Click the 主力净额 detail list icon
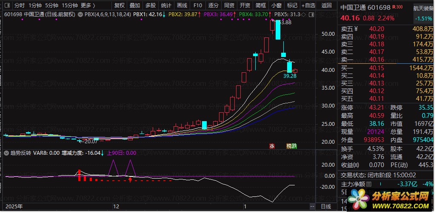 [x=369, y=184]
